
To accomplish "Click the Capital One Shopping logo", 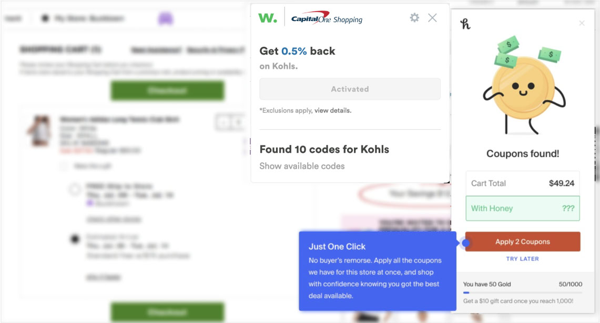I will point(327,18).
